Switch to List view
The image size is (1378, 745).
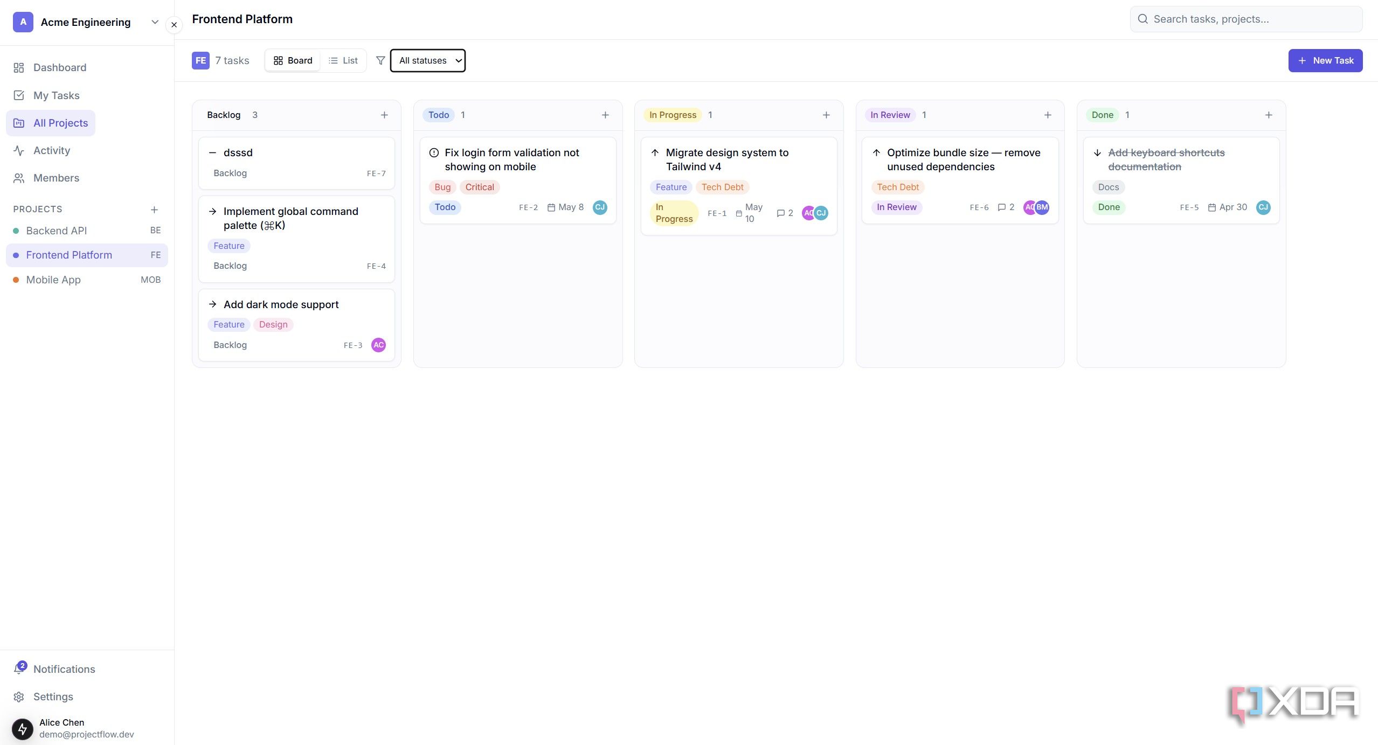[x=343, y=60]
